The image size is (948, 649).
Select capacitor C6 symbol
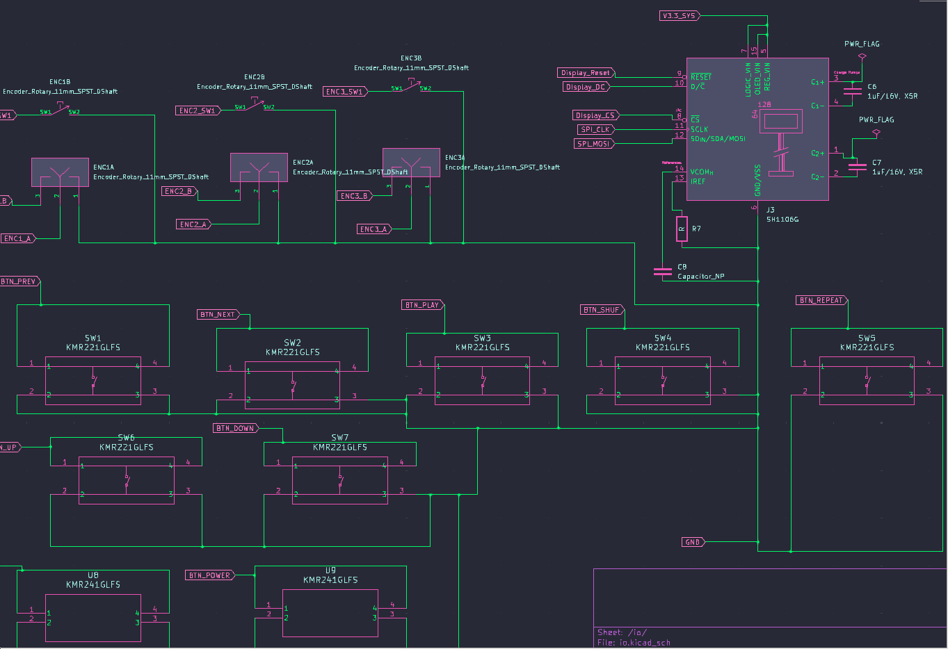852,91
